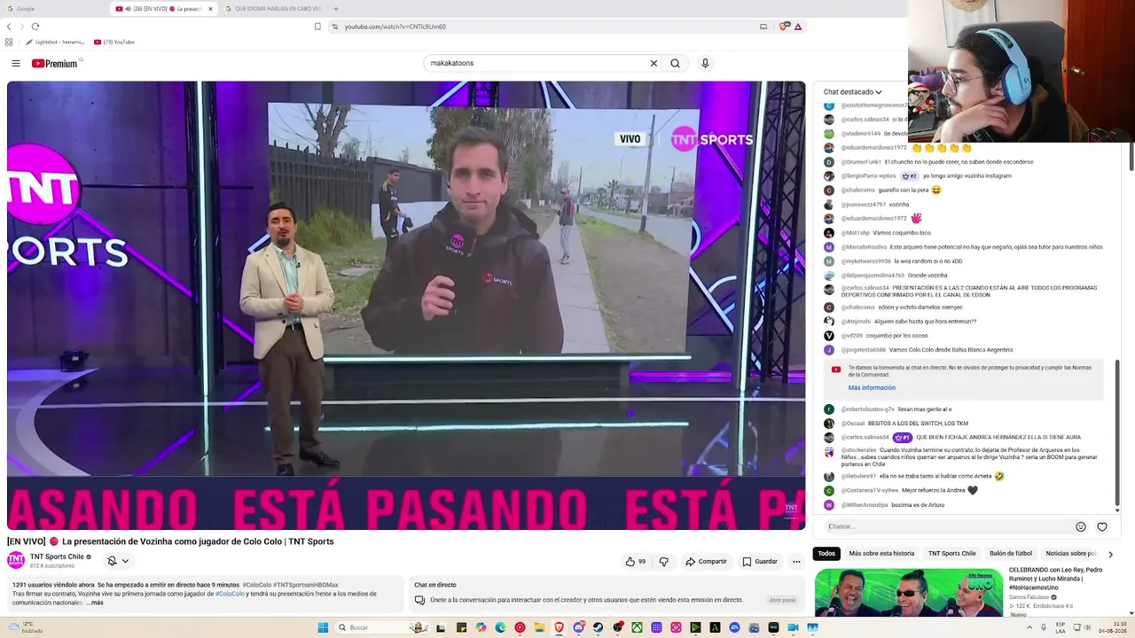
Task: Open the three-dot more actions menu
Action: [x=796, y=561]
